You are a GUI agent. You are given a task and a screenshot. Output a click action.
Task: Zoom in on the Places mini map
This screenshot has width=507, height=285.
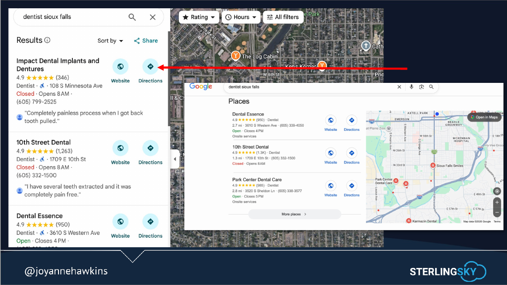(x=497, y=202)
